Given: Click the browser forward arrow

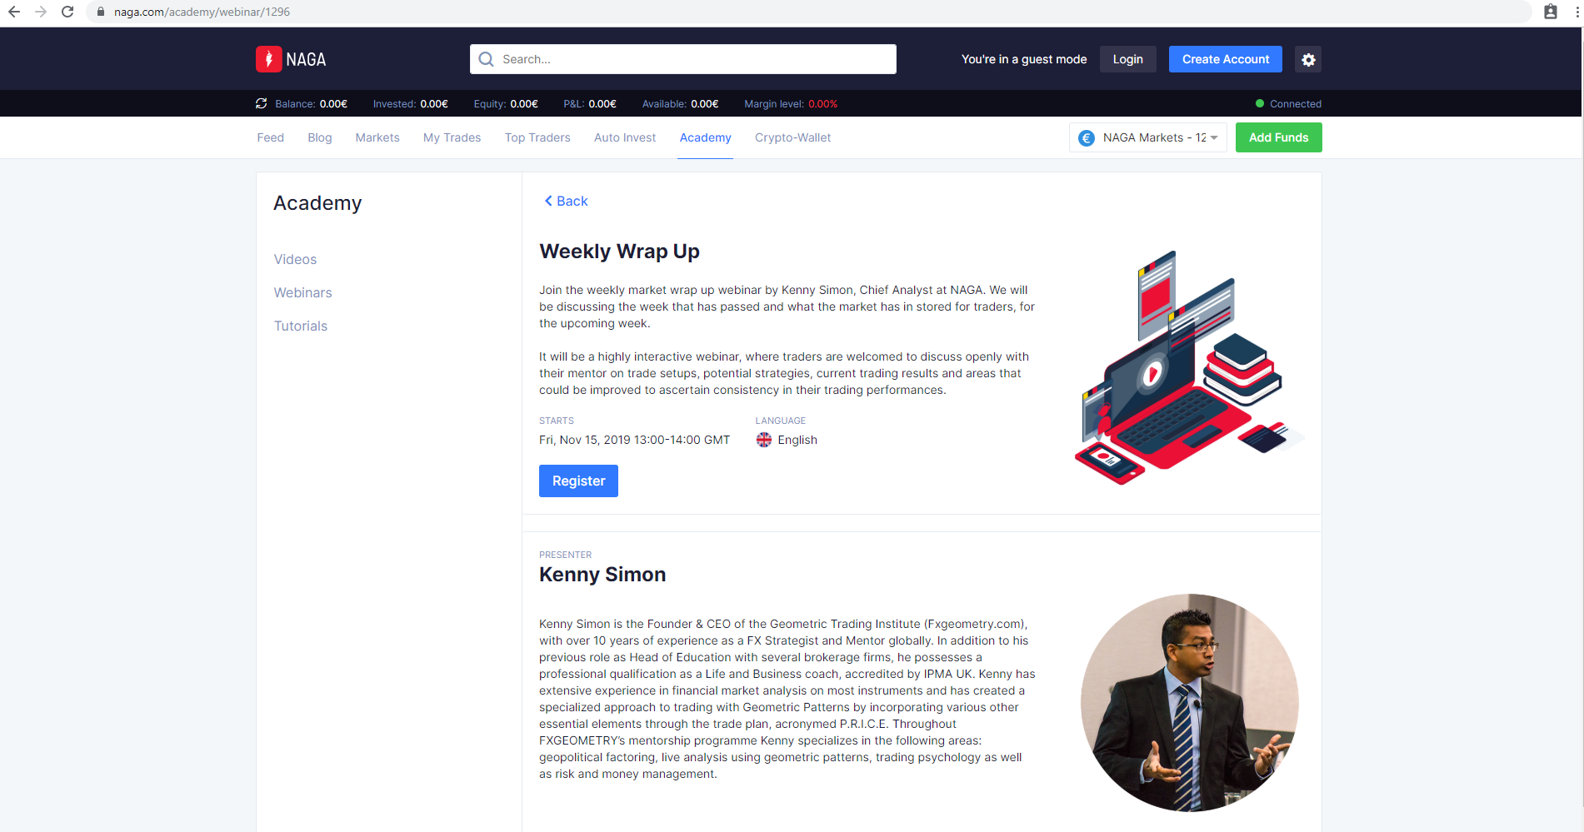Looking at the screenshot, I should click(41, 12).
